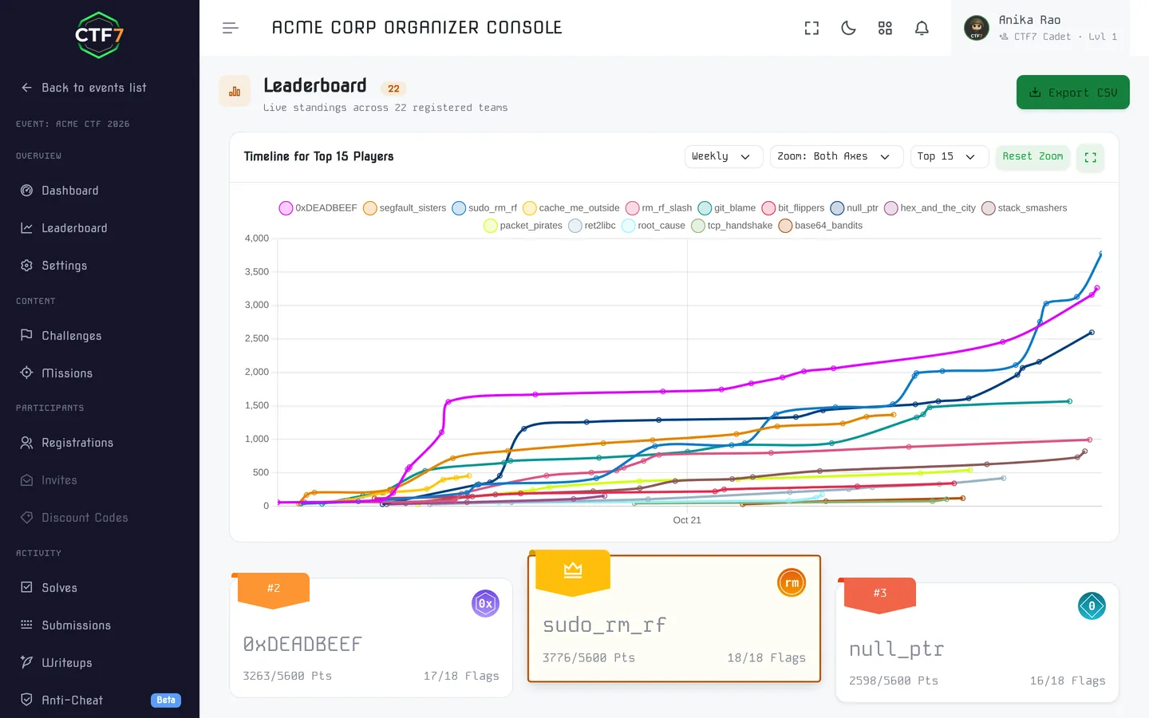The image size is (1149, 718).
Task: Click the CTF7 hexagon logo
Action: pyautogui.click(x=99, y=35)
